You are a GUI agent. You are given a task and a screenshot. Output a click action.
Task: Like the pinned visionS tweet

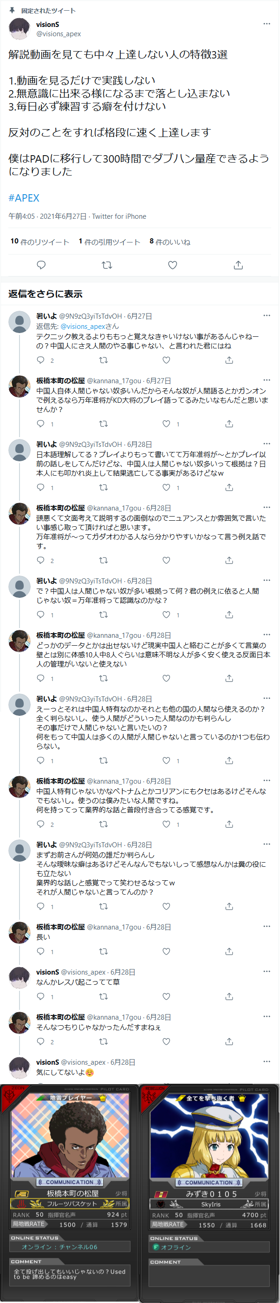pos(172,265)
